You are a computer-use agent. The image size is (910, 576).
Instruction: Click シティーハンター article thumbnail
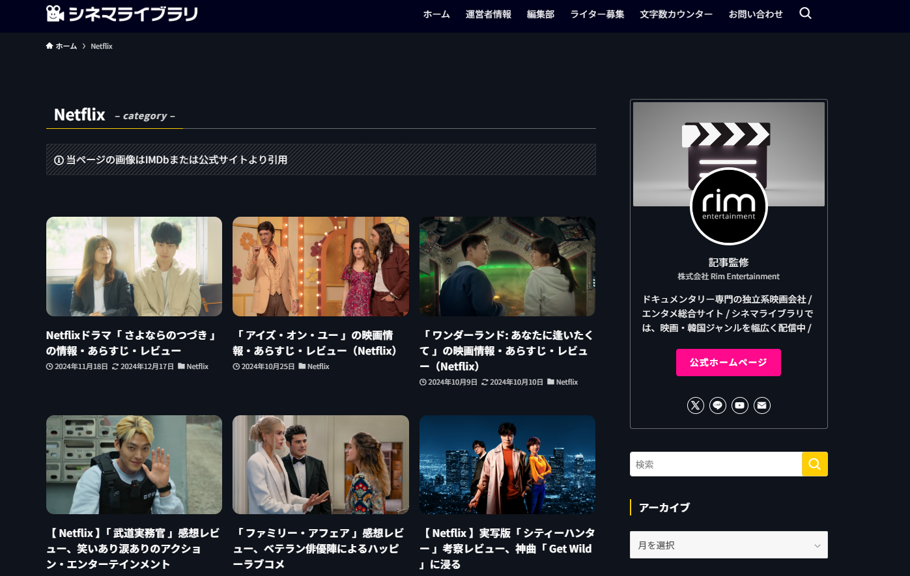[x=507, y=465]
